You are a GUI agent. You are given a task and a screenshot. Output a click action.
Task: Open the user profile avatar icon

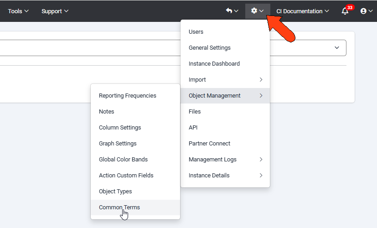click(x=363, y=11)
